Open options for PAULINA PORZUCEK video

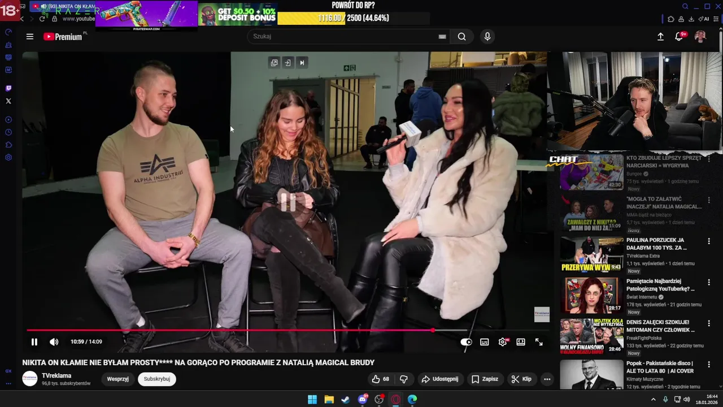tap(709, 241)
